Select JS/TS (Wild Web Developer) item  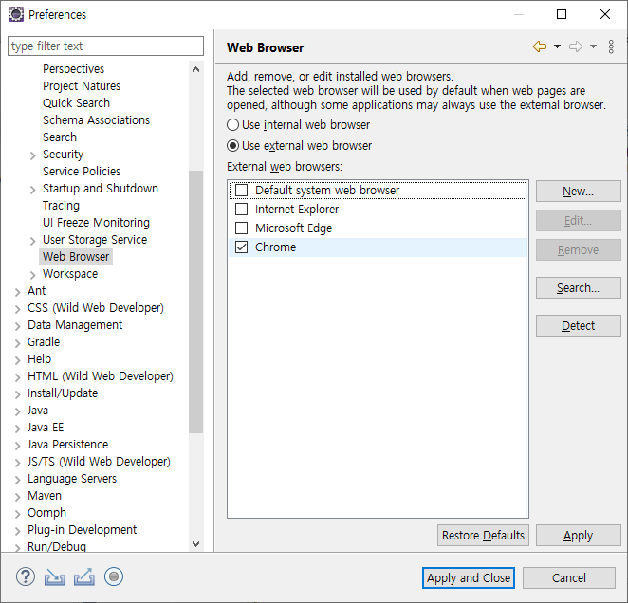(99, 462)
